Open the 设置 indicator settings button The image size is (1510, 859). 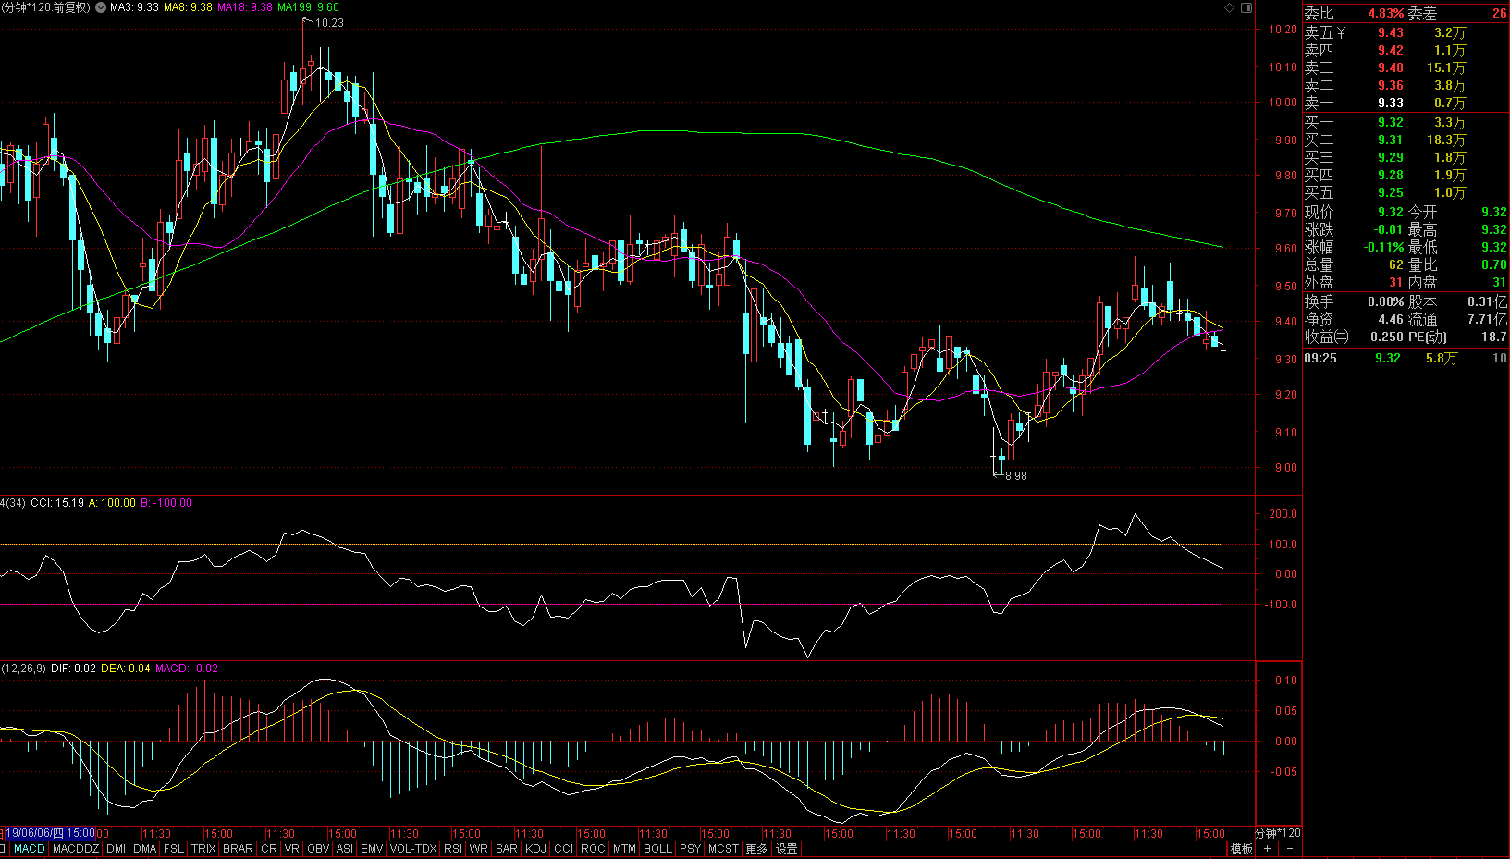click(786, 849)
